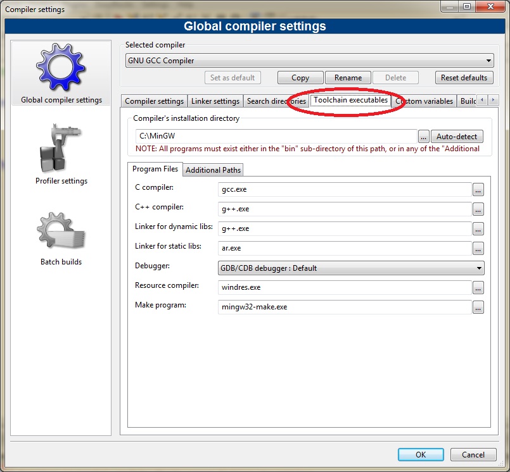Browse for the C compiler executable
Image resolution: width=510 pixels, height=472 pixels.
pyautogui.click(x=478, y=189)
